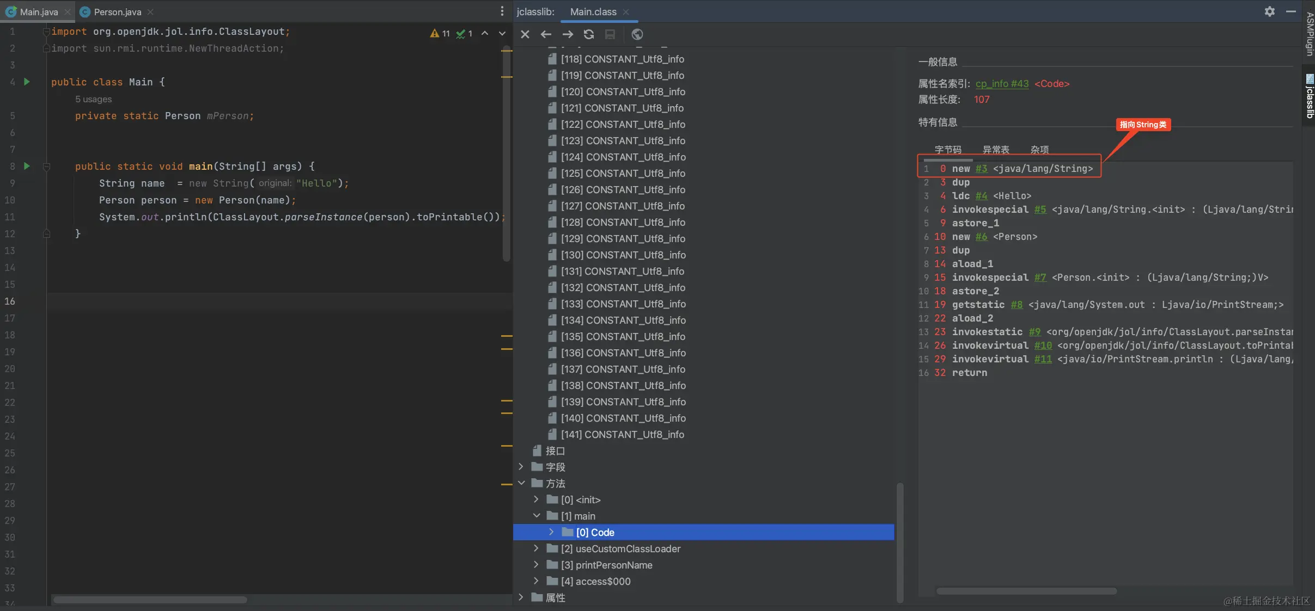Click the editor horizontal scrollbar

(x=150, y=600)
